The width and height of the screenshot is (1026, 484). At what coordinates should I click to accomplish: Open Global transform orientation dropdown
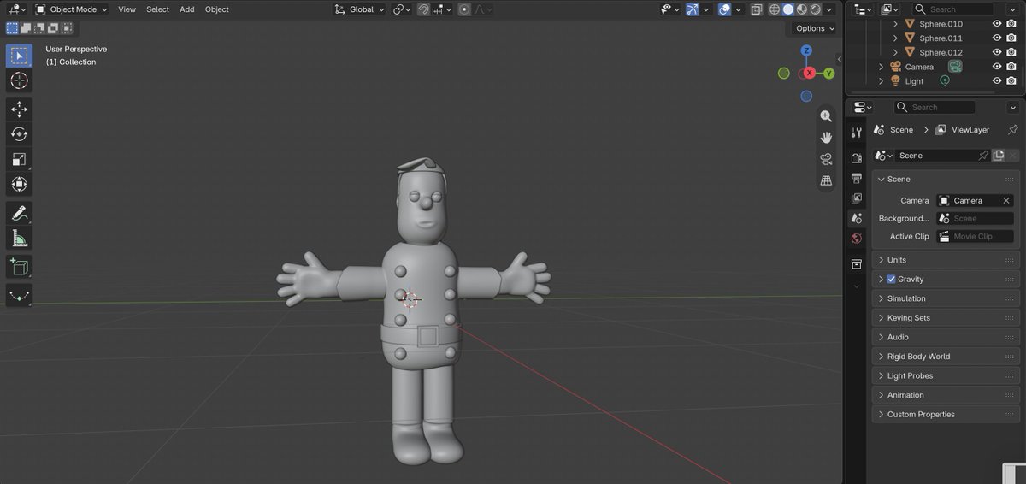coord(359,9)
